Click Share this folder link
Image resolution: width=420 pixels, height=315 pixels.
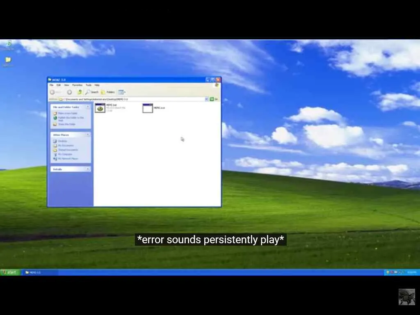pyautogui.click(x=67, y=124)
